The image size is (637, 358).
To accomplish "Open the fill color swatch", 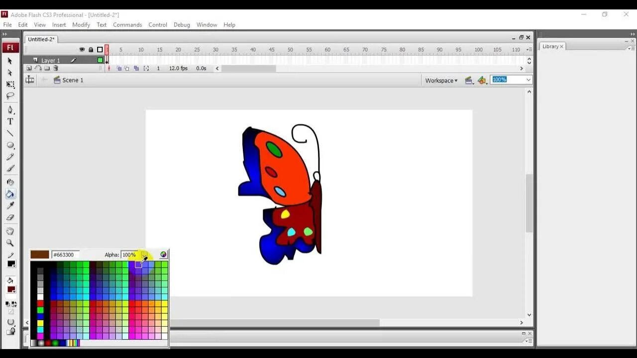I will pos(11,289).
